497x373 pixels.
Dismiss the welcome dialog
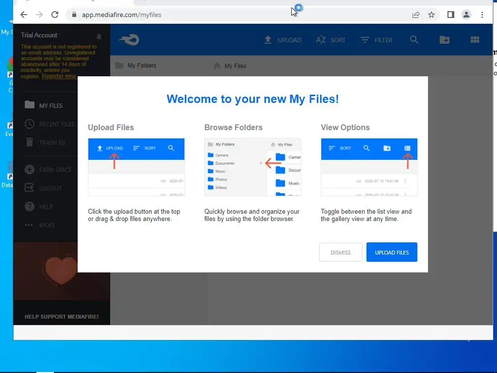(340, 252)
